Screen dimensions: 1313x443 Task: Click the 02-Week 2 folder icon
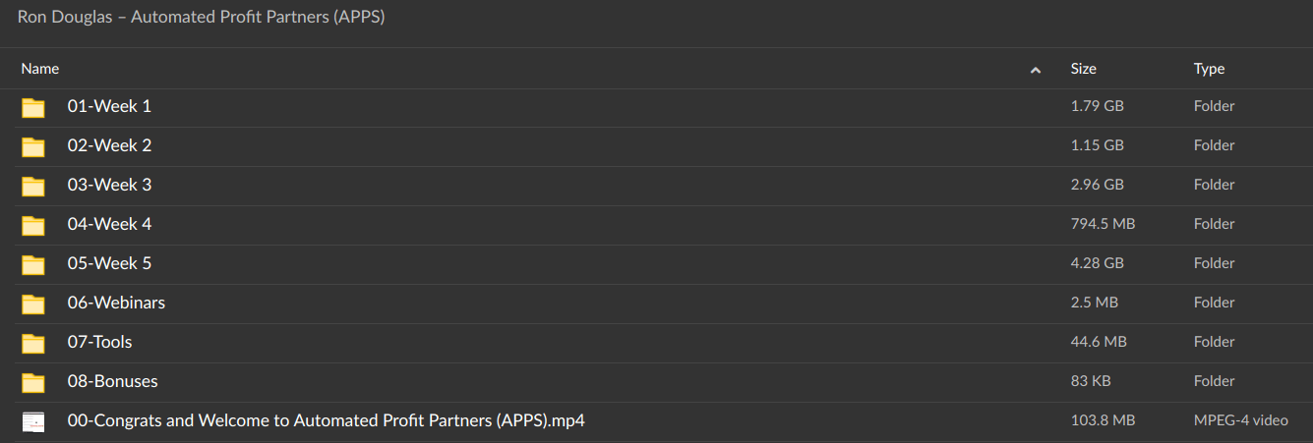(33, 146)
